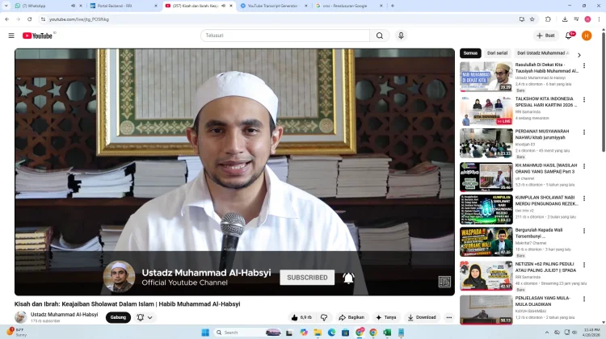The image size is (606, 339).
Task: Select Dari Ustadz Muhammad filter chip
Action: 543,53
